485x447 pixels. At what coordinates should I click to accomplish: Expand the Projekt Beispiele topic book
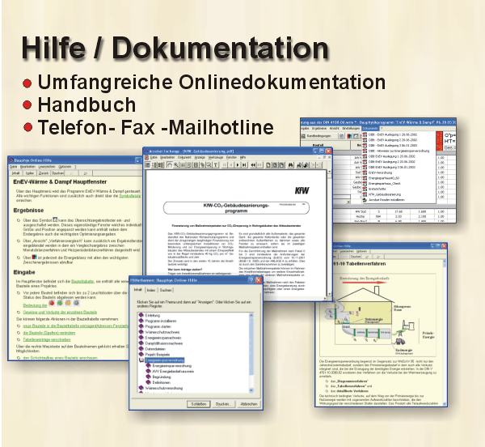[x=141, y=354]
